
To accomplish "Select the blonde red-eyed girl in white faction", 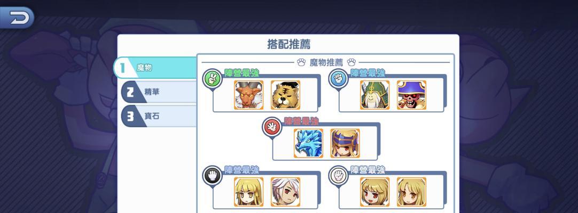I will tap(375, 192).
